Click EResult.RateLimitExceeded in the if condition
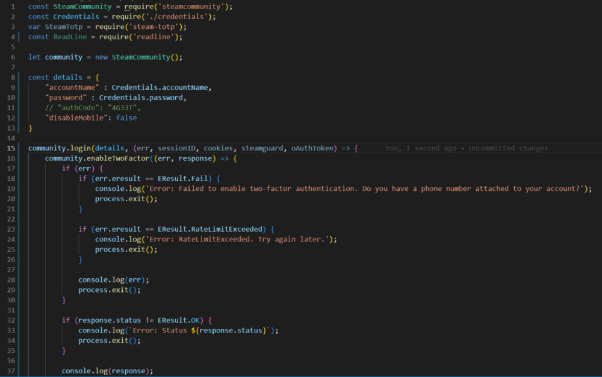The width and height of the screenshot is (602, 377). click(x=211, y=229)
